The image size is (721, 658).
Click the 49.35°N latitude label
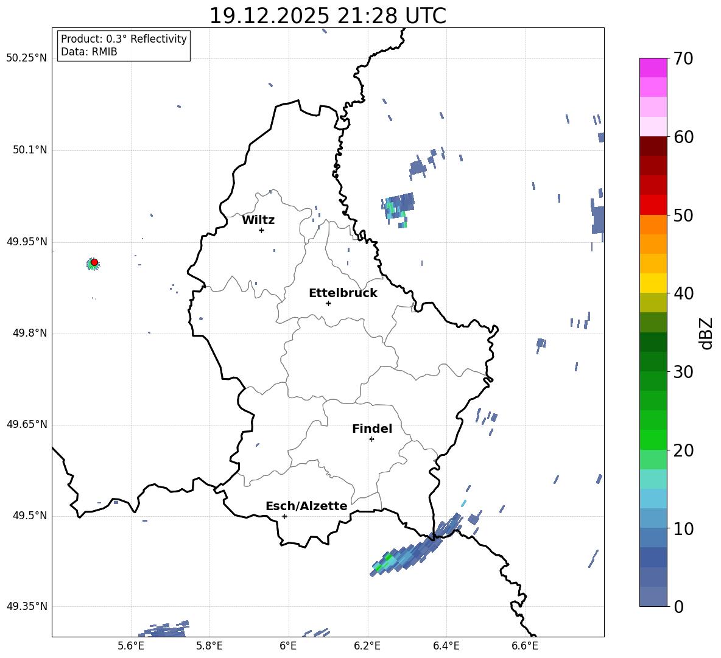pos(27,606)
